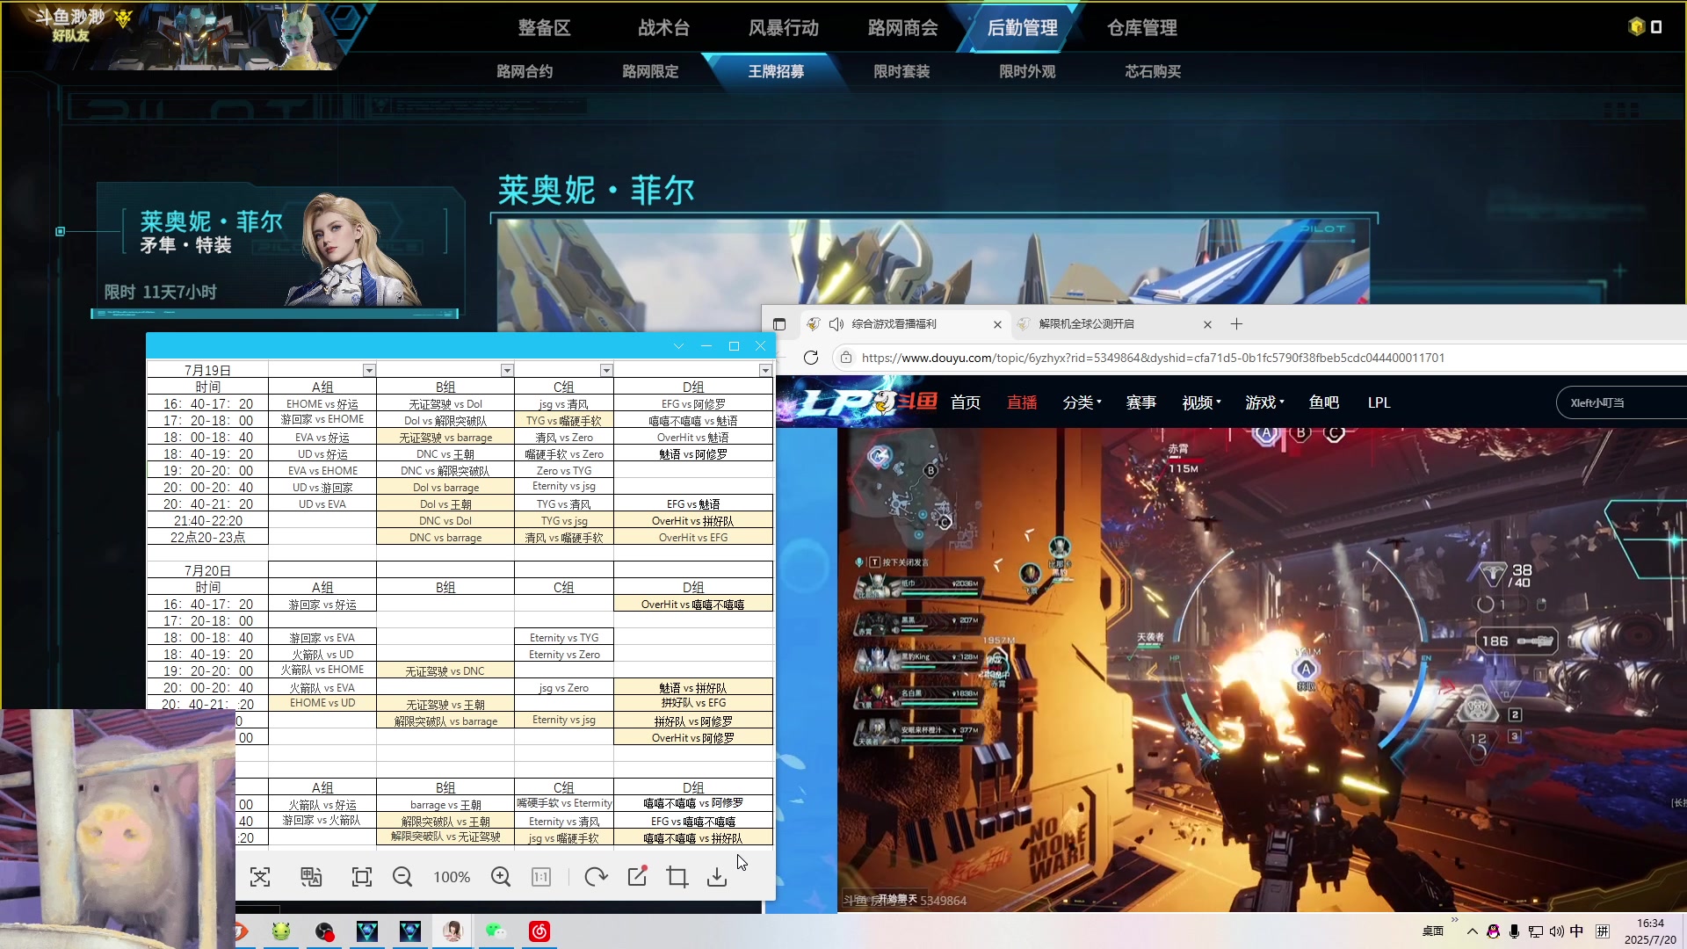Click the microphone tray icon
The height and width of the screenshot is (949, 1687).
[x=1514, y=931]
